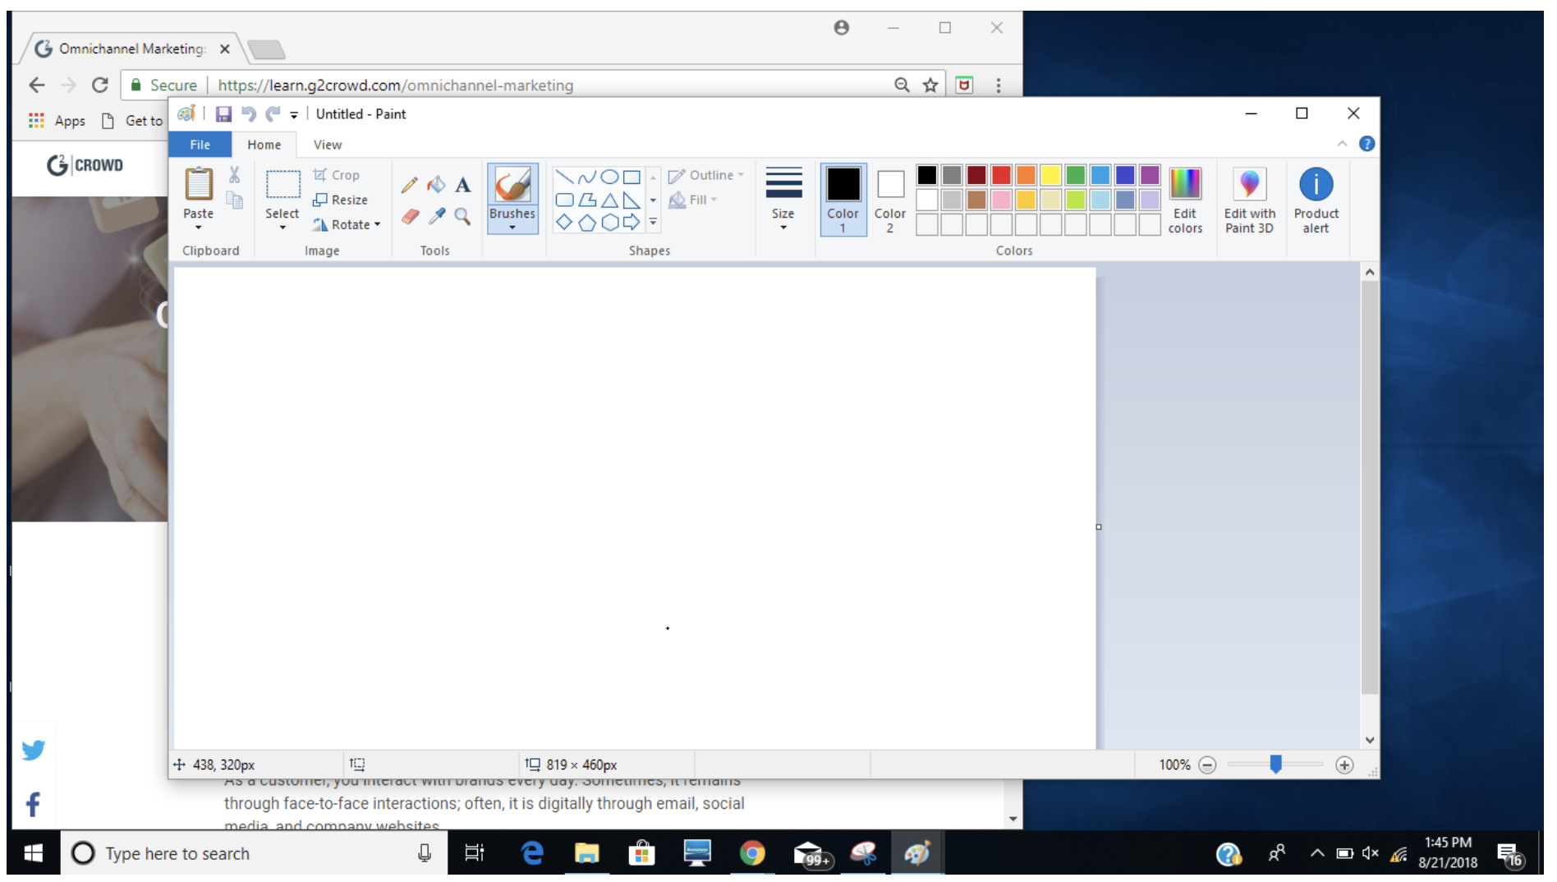Image resolution: width=1557 pixels, height=882 pixels.
Task: Select the Fill with color tool
Action: pos(435,184)
